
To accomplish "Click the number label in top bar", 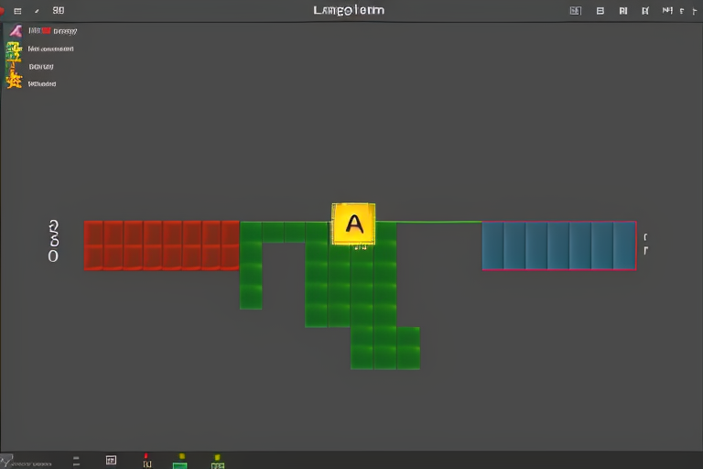I will [x=59, y=11].
